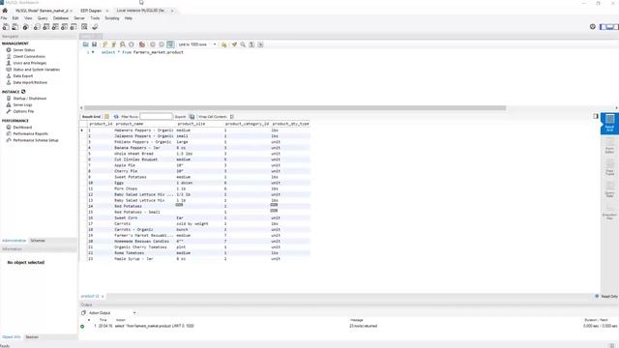The width and height of the screenshot is (619, 348).
Task: Switch to the MySQL Model tab
Action: pos(42,11)
